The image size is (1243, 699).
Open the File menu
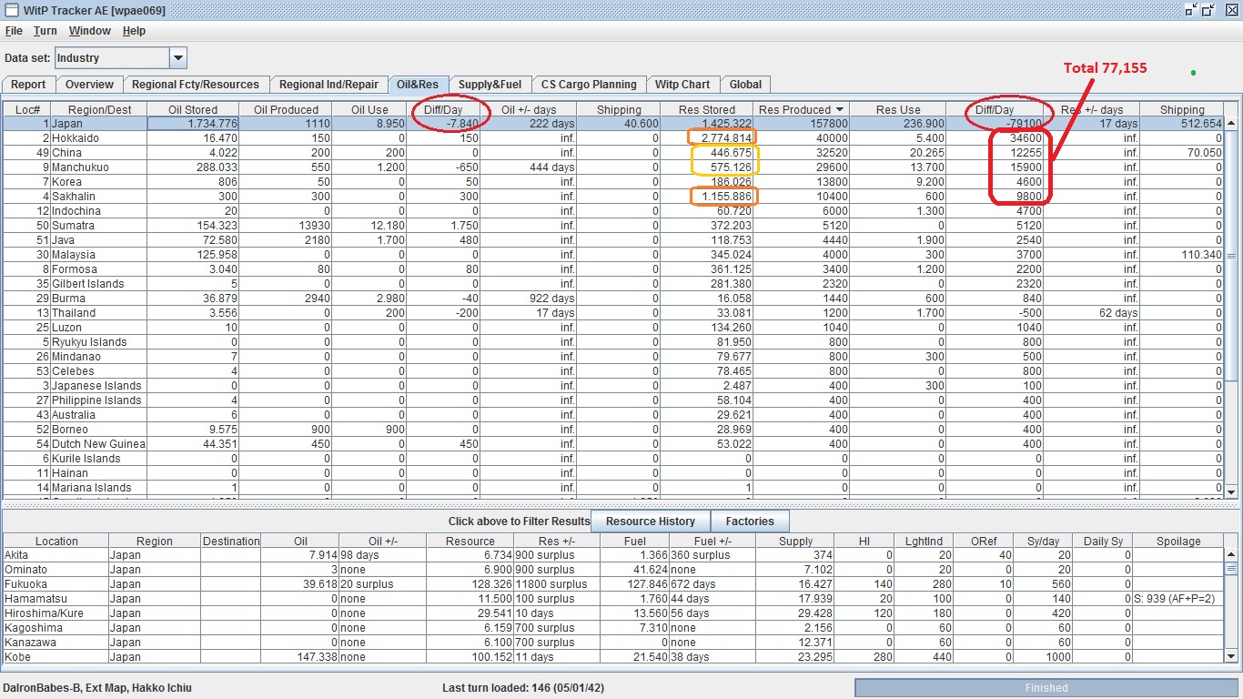14,31
